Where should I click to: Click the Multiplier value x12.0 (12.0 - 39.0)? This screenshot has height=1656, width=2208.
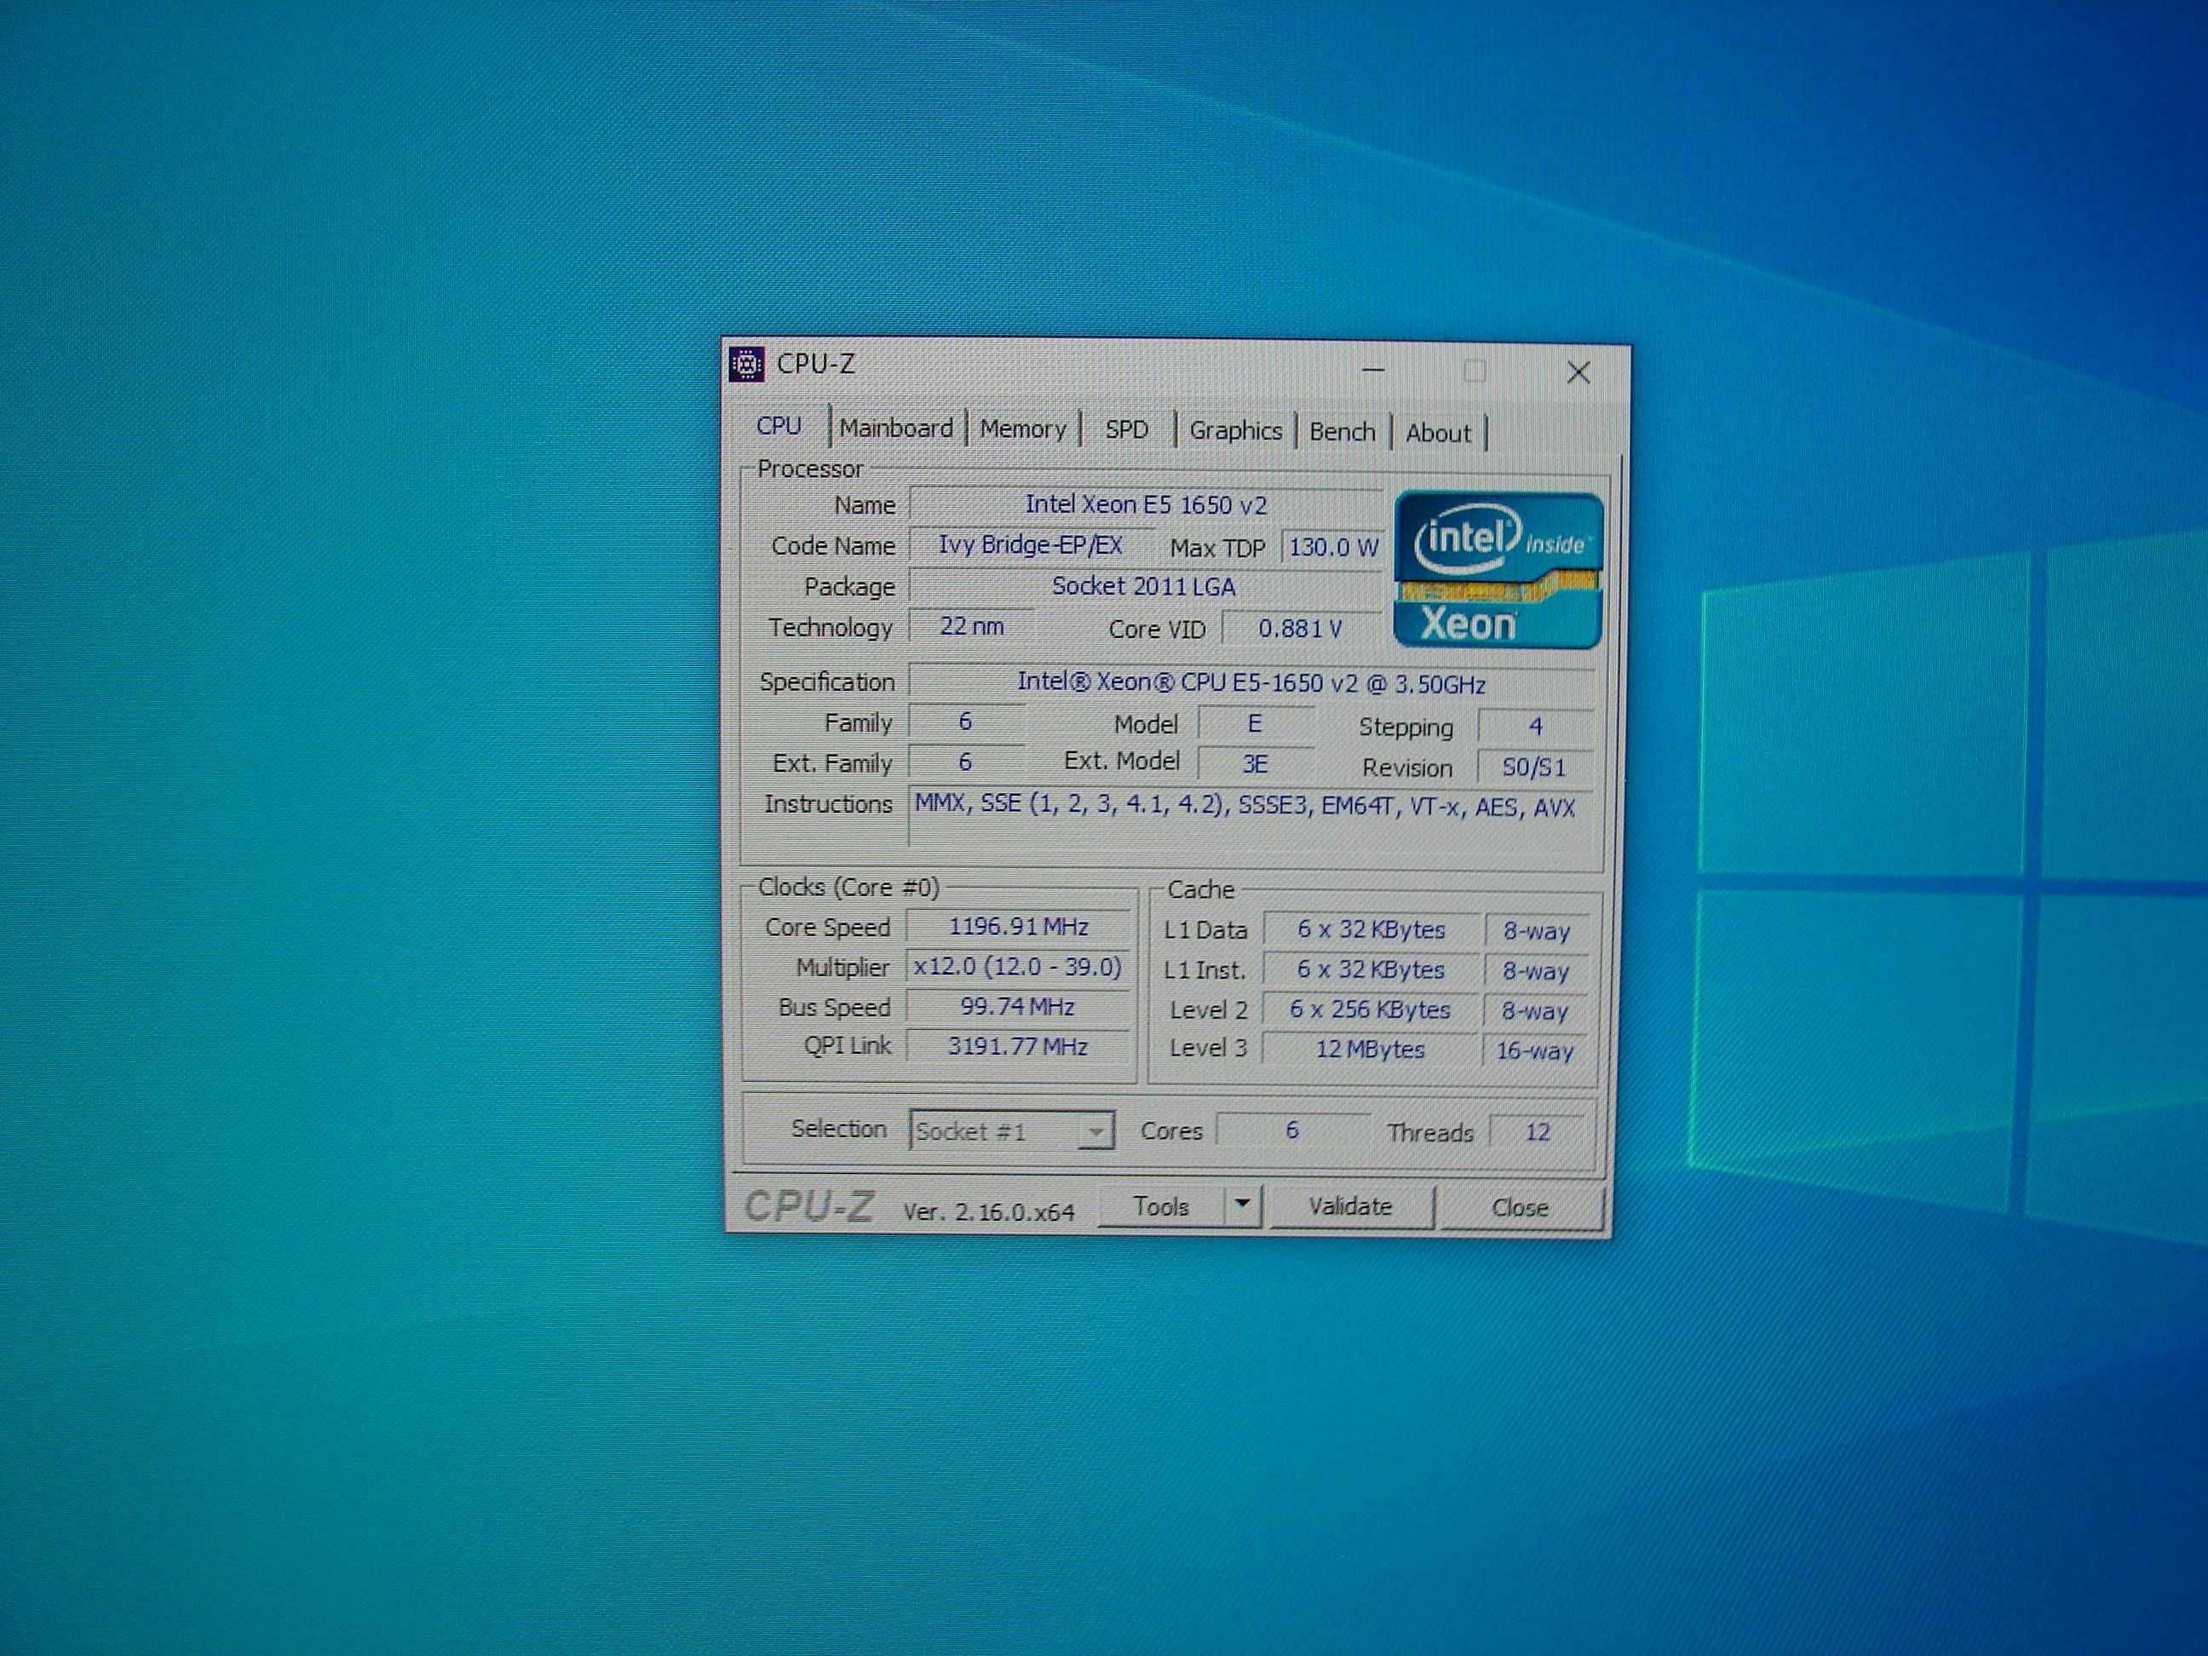click(x=1018, y=966)
